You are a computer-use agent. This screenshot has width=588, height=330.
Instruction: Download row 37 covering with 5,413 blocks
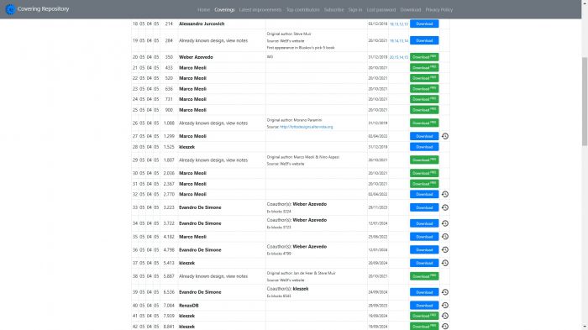424,263
